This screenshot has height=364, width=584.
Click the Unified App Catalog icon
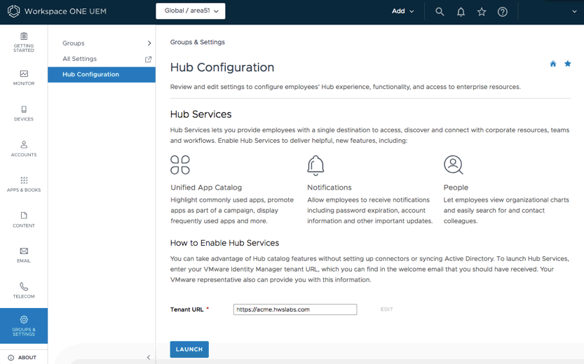(x=180, y=164)
